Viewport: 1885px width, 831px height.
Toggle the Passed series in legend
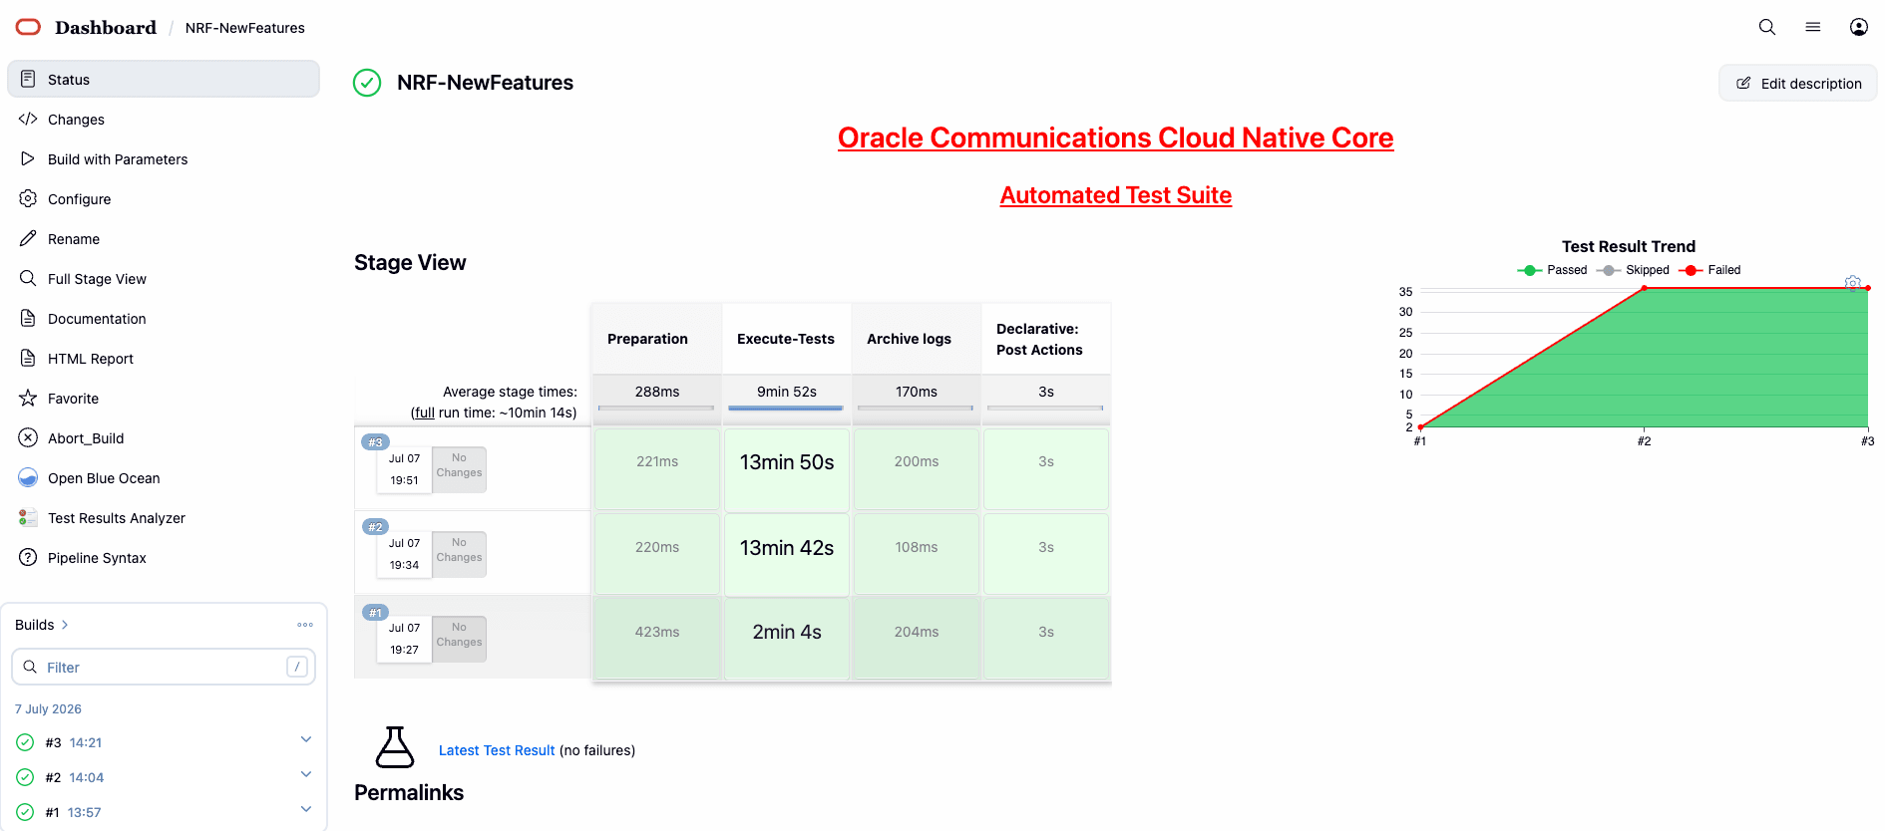click(1552, 270)
